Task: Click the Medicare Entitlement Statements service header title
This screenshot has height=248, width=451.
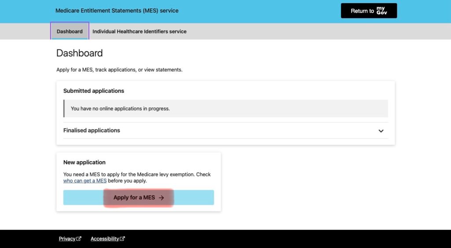Action: [117, 11]
